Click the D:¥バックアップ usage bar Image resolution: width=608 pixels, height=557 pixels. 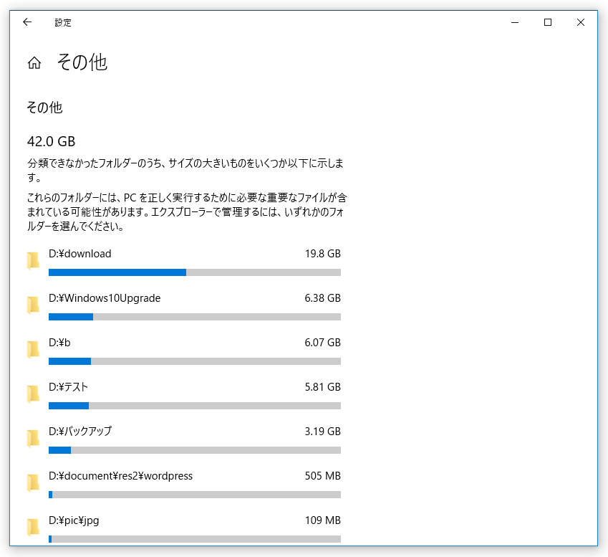click(x=195, y=450)
